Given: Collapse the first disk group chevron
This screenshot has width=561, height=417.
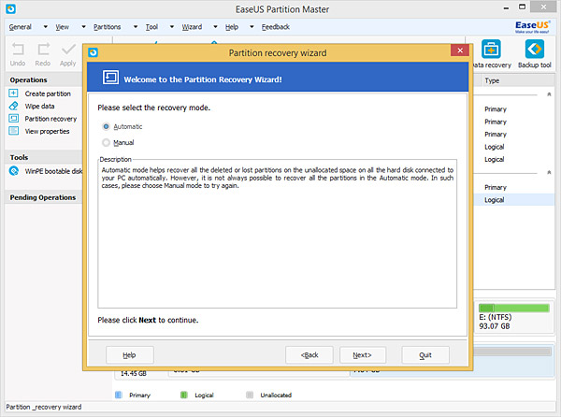Looking at the screenshot, I should click(549, 94).
